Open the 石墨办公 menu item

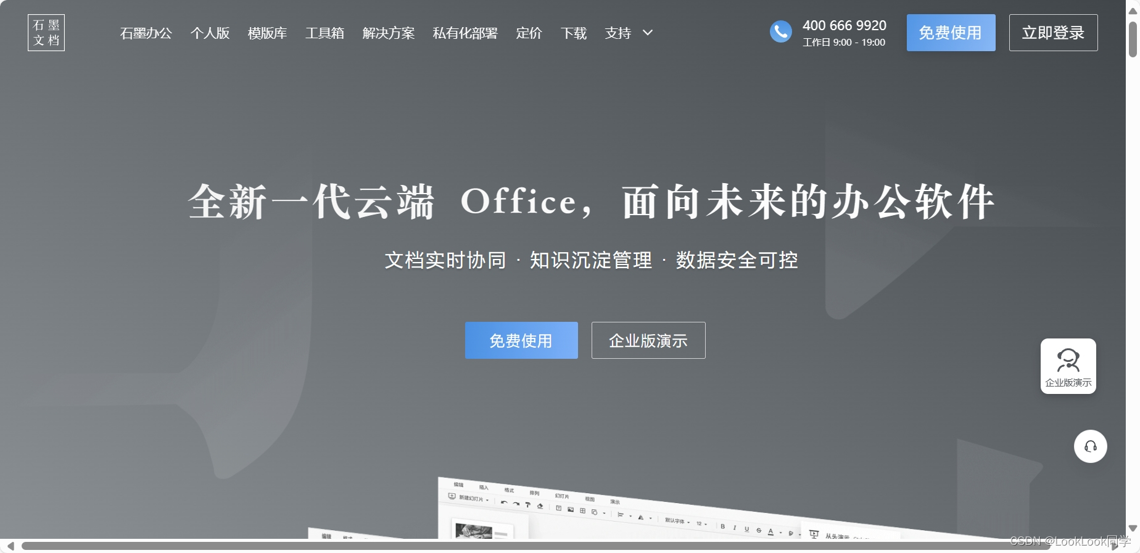click(x=146, y=33)
